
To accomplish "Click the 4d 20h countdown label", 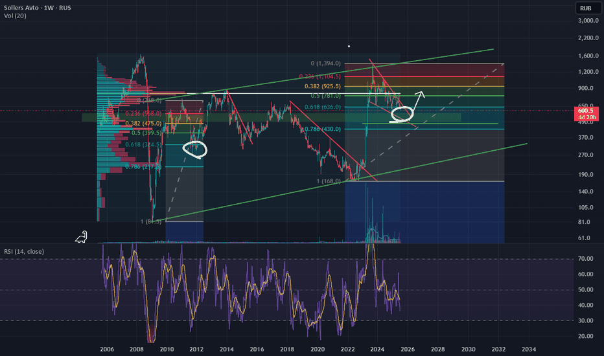I will (585, 117).
